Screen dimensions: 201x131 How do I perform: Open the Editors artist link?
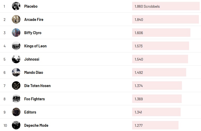[x=30, y=112]
